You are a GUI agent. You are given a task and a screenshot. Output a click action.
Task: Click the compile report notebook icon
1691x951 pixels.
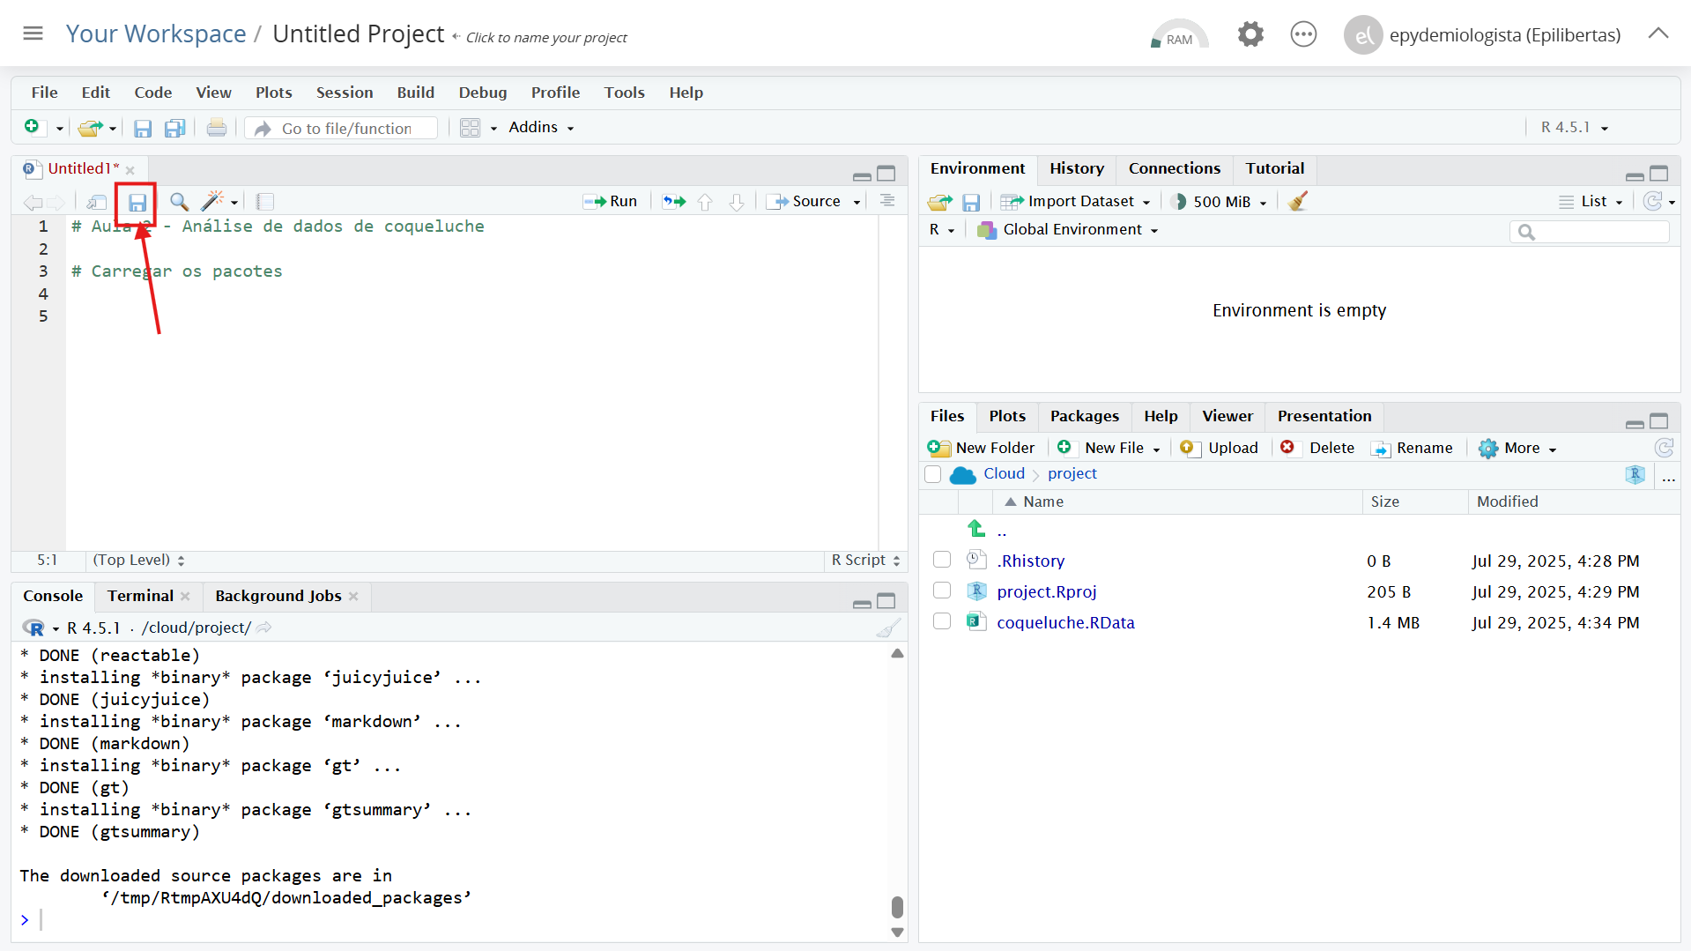click(x=265, y=202)
